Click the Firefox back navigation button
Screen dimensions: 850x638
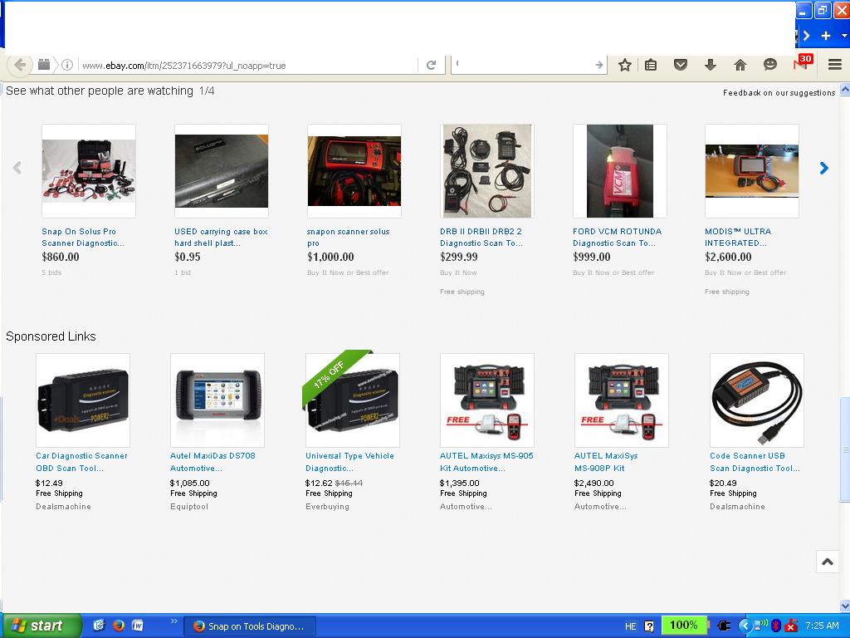point(19,65)
